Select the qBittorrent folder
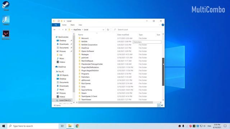This screenshot has width=230, height=129. tap(86, 80)
